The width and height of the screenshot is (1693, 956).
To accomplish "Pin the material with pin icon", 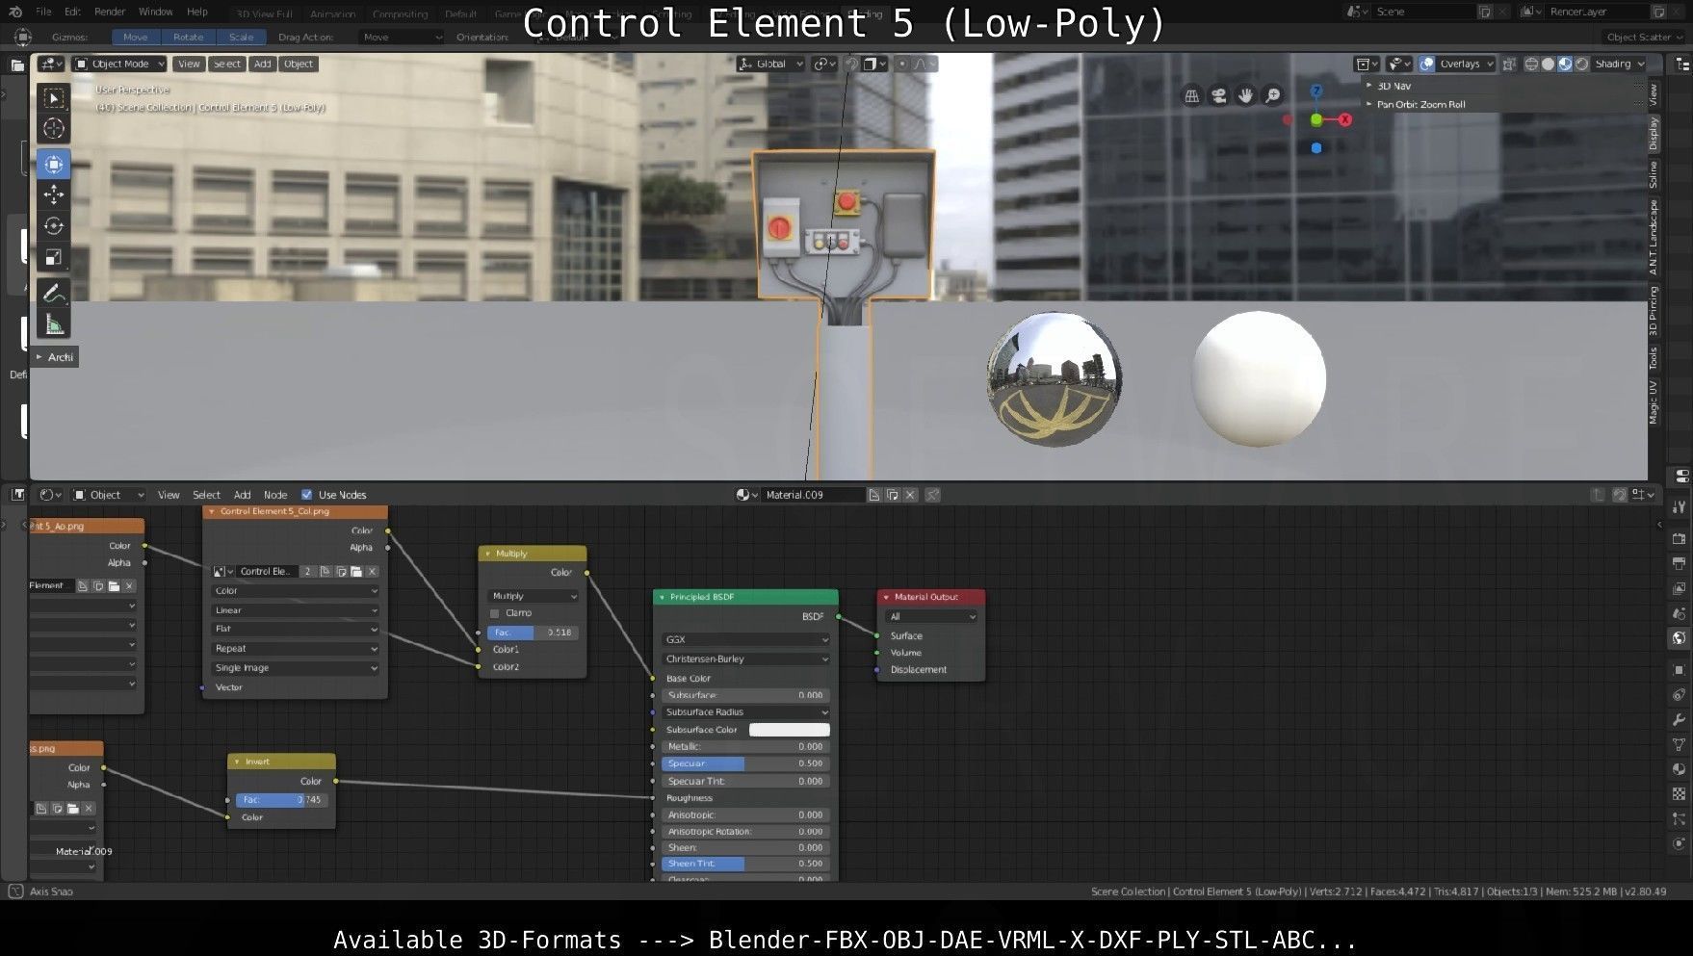I will [x=932, y=495].
